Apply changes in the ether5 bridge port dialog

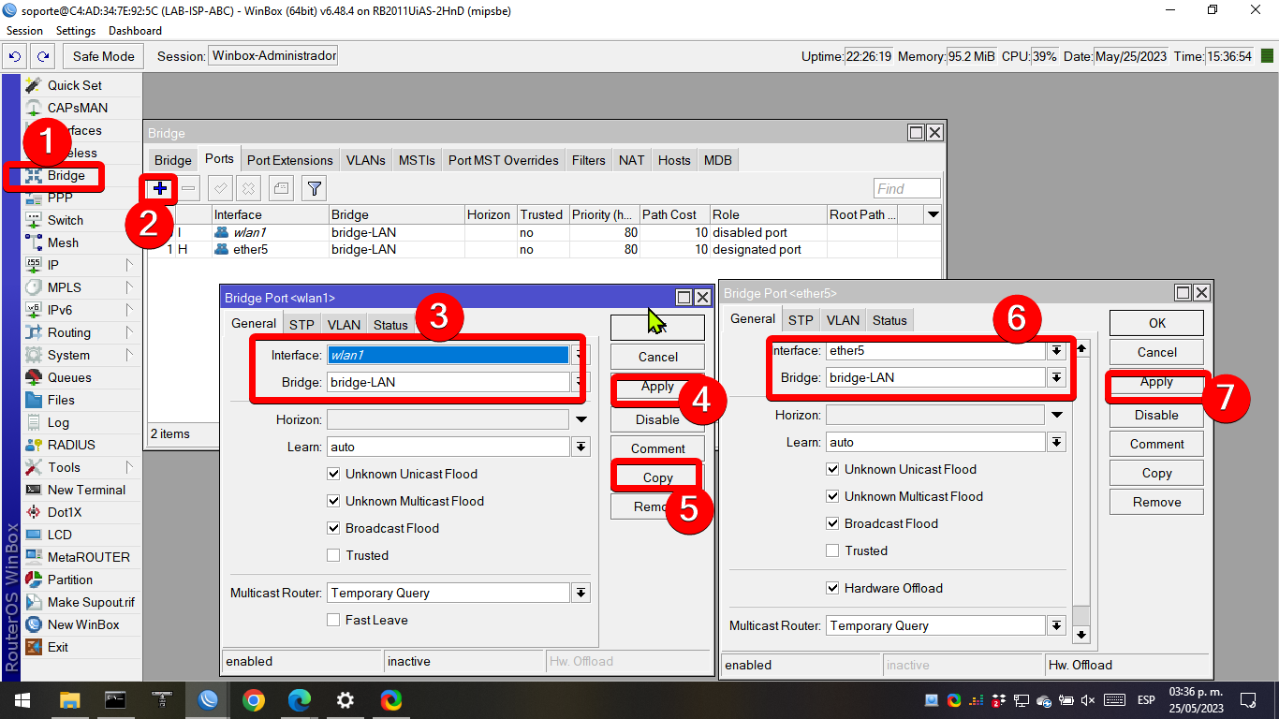(x=1155, y=381)
